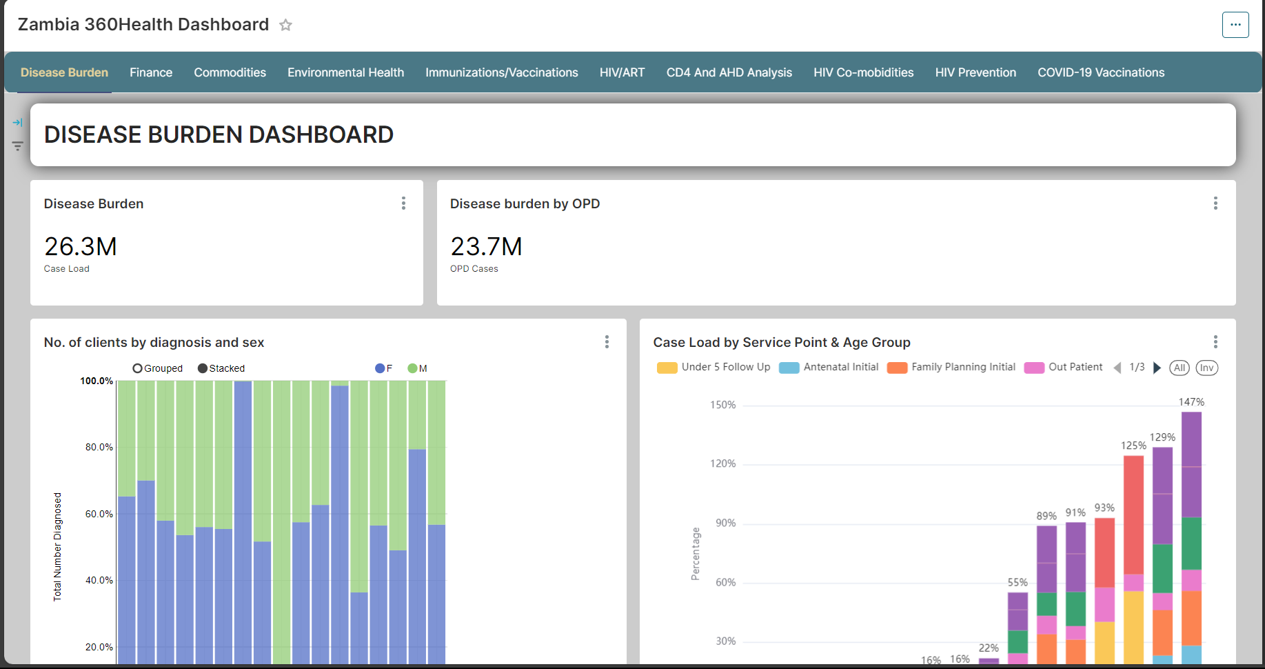Open CD4 And AHD Analysis tab

pyautogui.click(x=729, y=72)
